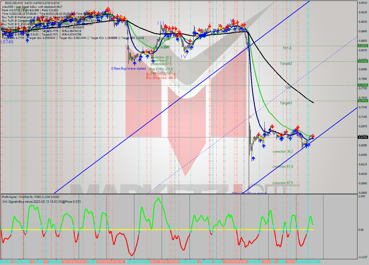Image resolution: width=369 pixels, height=265 pixels.
Task: Click the large blue 0.8749 label
Action: 7,42
